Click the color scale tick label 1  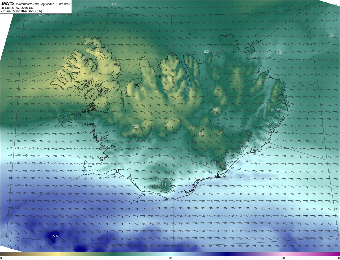[57, 258]
